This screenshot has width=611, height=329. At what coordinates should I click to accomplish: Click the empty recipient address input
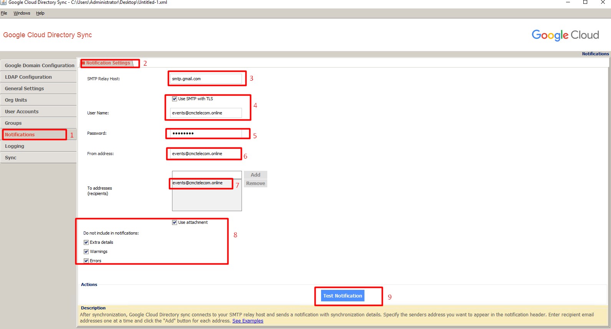(207, 175)
